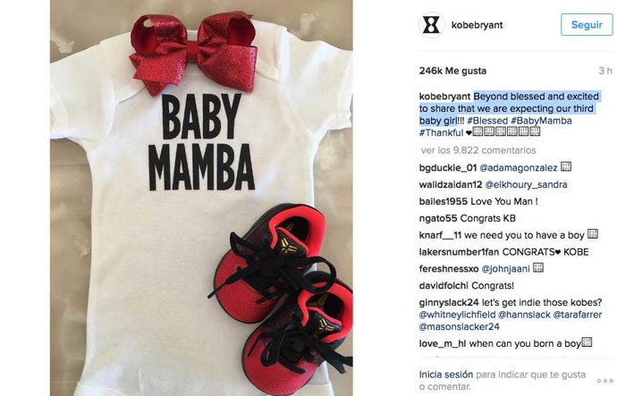Open the @whitneylichfield mention
This screenshot has height=396, width=617.
click(x=457, y=315)
